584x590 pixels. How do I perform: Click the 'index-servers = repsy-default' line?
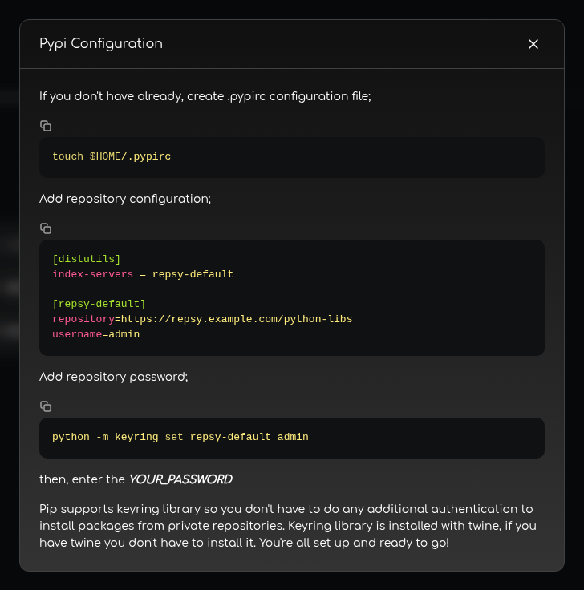[143, 274]
